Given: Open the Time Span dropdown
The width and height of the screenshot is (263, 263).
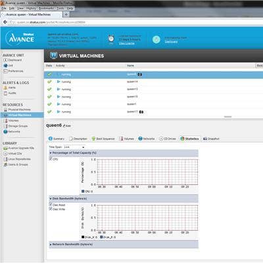Looking at the screenshot, I should 74,147.
